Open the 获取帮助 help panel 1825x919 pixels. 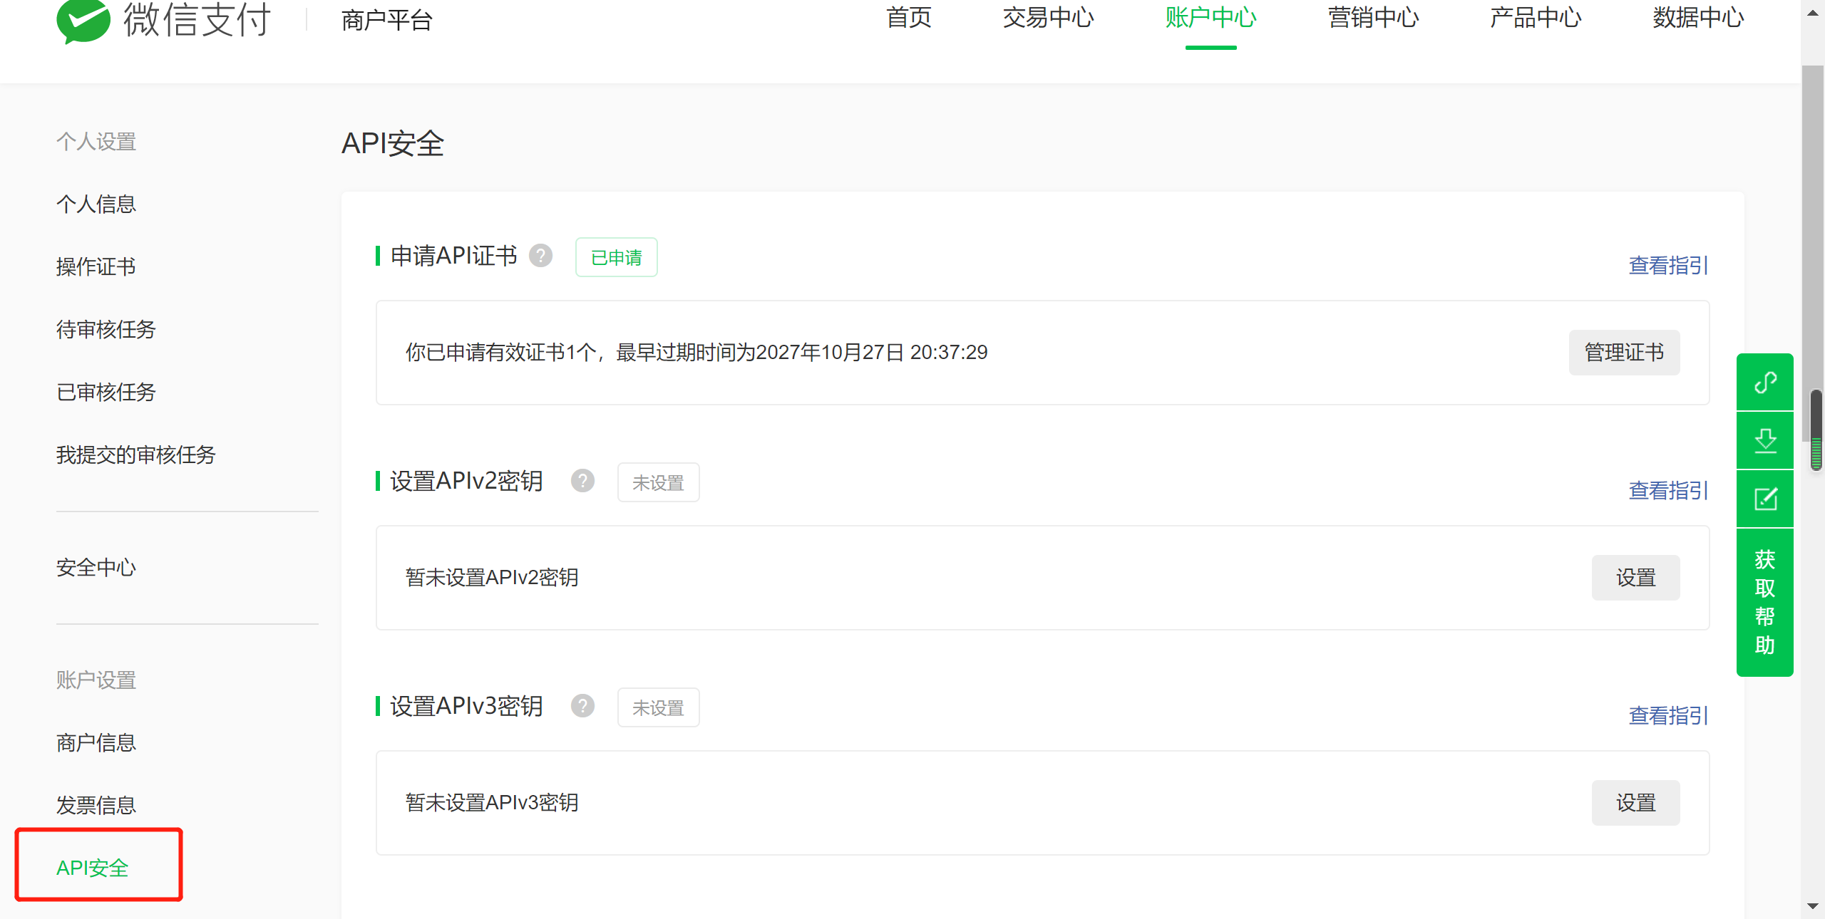tap(1765, 602)
